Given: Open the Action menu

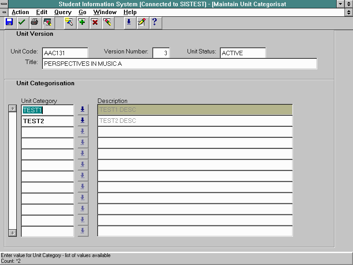Looking at the screenshot, I should tap(20, 12).
